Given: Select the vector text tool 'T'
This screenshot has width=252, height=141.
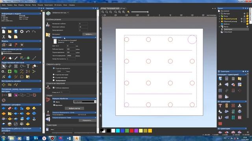Looking at the screenshot, I should [x=28, y=66].
